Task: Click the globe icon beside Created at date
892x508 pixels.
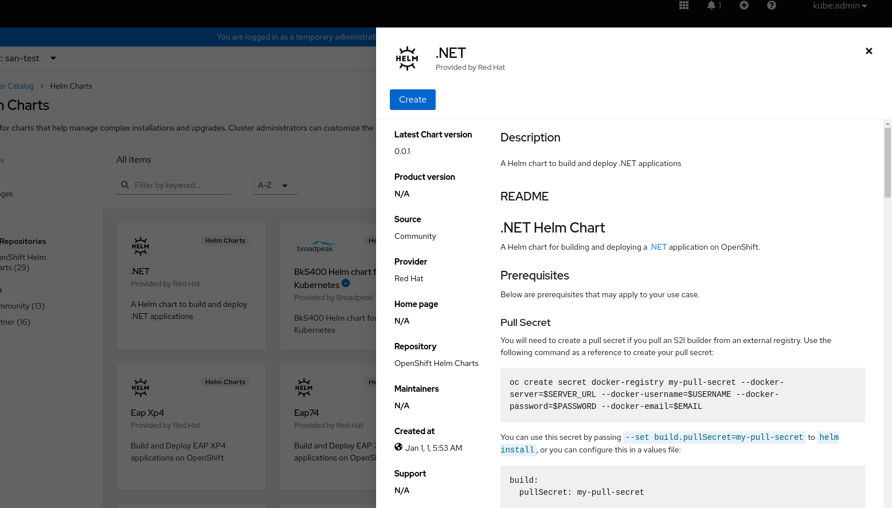Action: coord(398,447)
